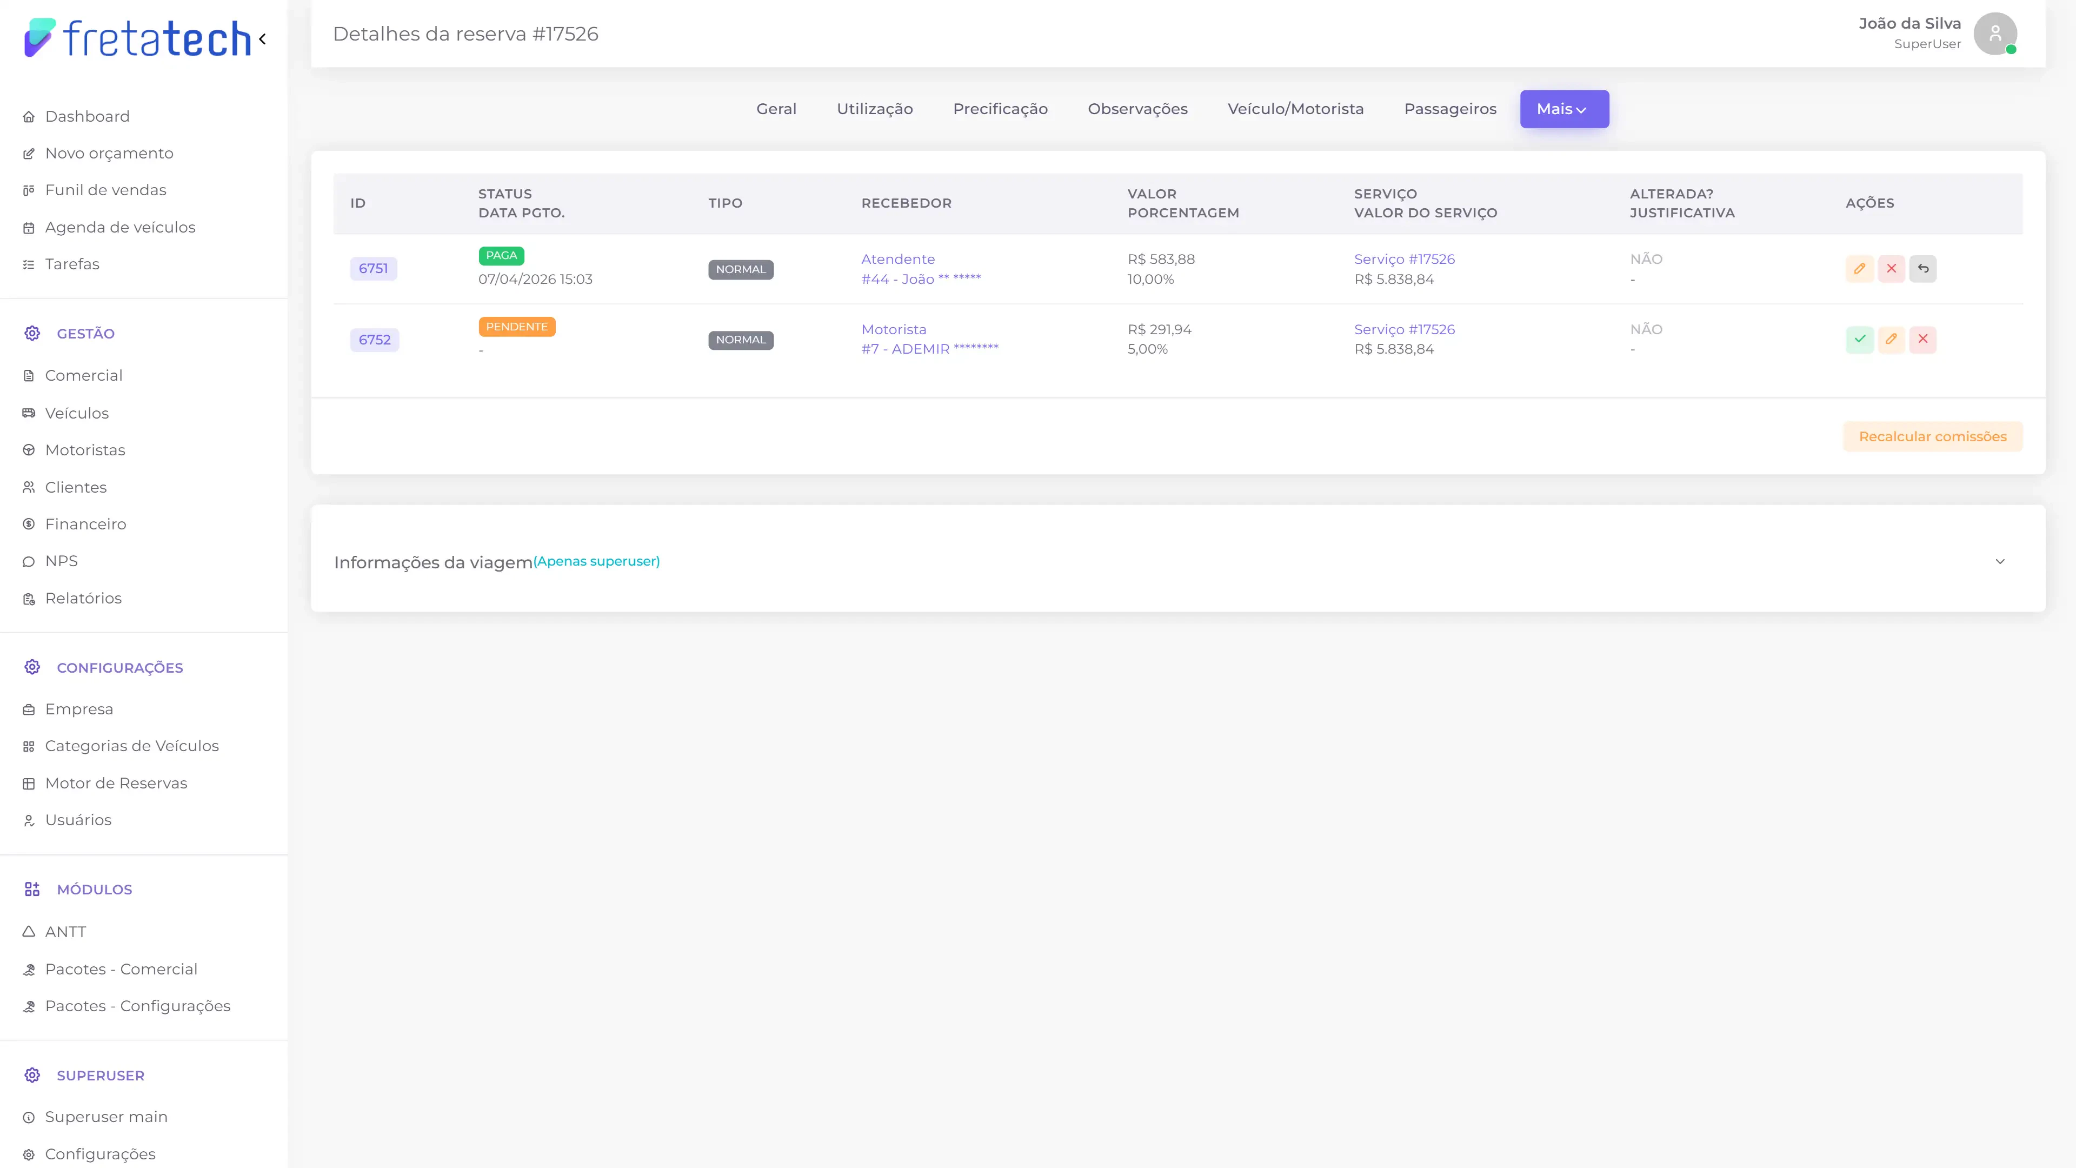Click the Categorias de Veículos grid icon

pos(29,746)
